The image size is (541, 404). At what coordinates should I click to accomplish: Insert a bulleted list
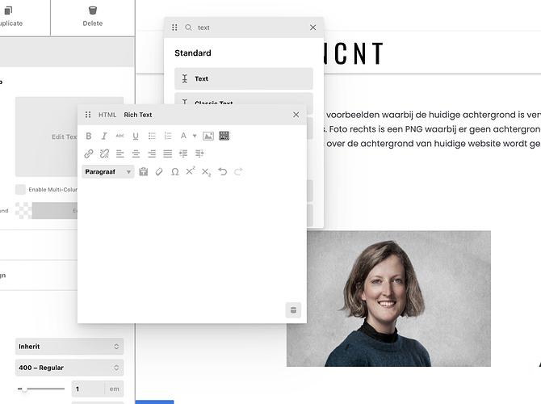coord(152,136)
